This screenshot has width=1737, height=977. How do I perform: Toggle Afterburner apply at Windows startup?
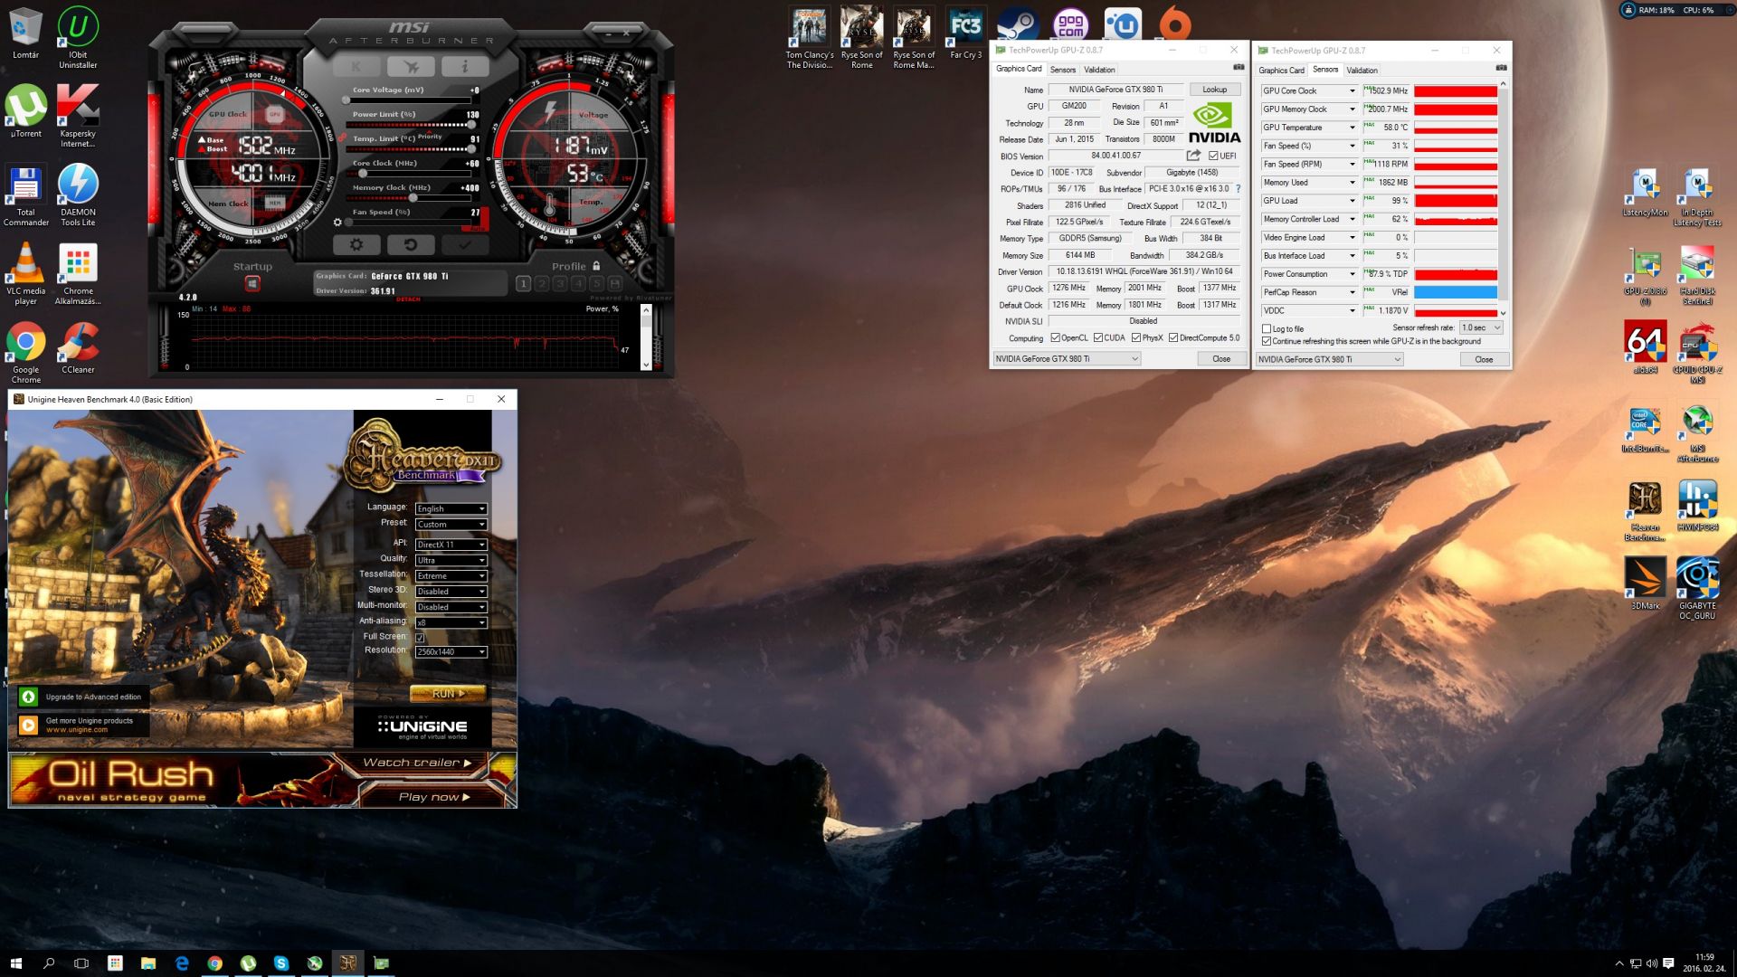(252, 284)
